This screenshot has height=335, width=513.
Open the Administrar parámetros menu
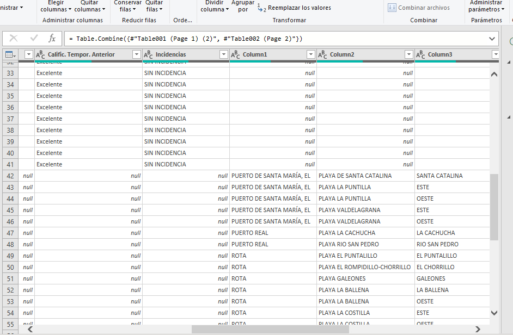[486, 6]
